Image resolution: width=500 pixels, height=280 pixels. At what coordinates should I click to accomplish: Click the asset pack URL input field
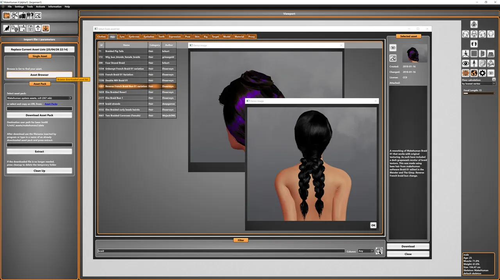[x=39, y=109]
